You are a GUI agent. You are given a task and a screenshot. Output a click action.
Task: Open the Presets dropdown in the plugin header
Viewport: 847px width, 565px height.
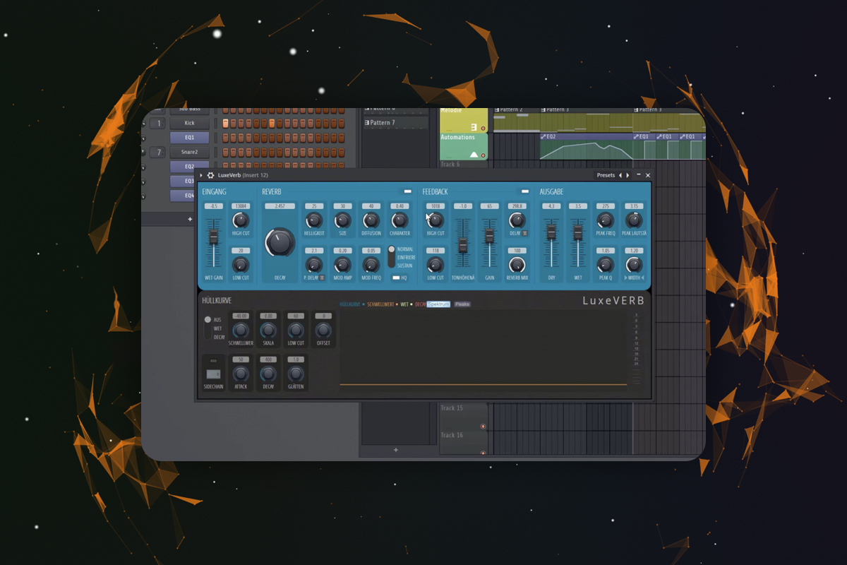click(606, 175)
